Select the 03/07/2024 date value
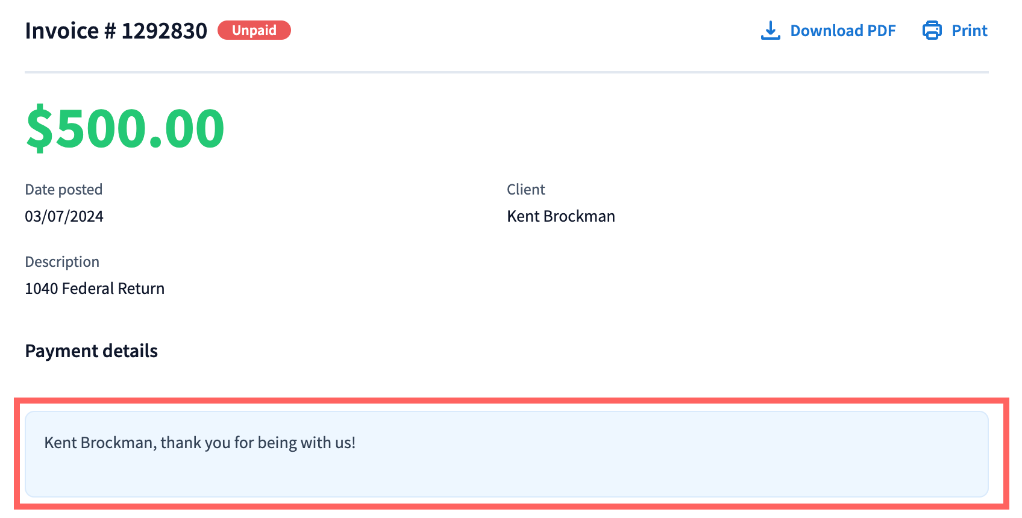Screen dimensions: 1022x518 [x=64, y=216]
